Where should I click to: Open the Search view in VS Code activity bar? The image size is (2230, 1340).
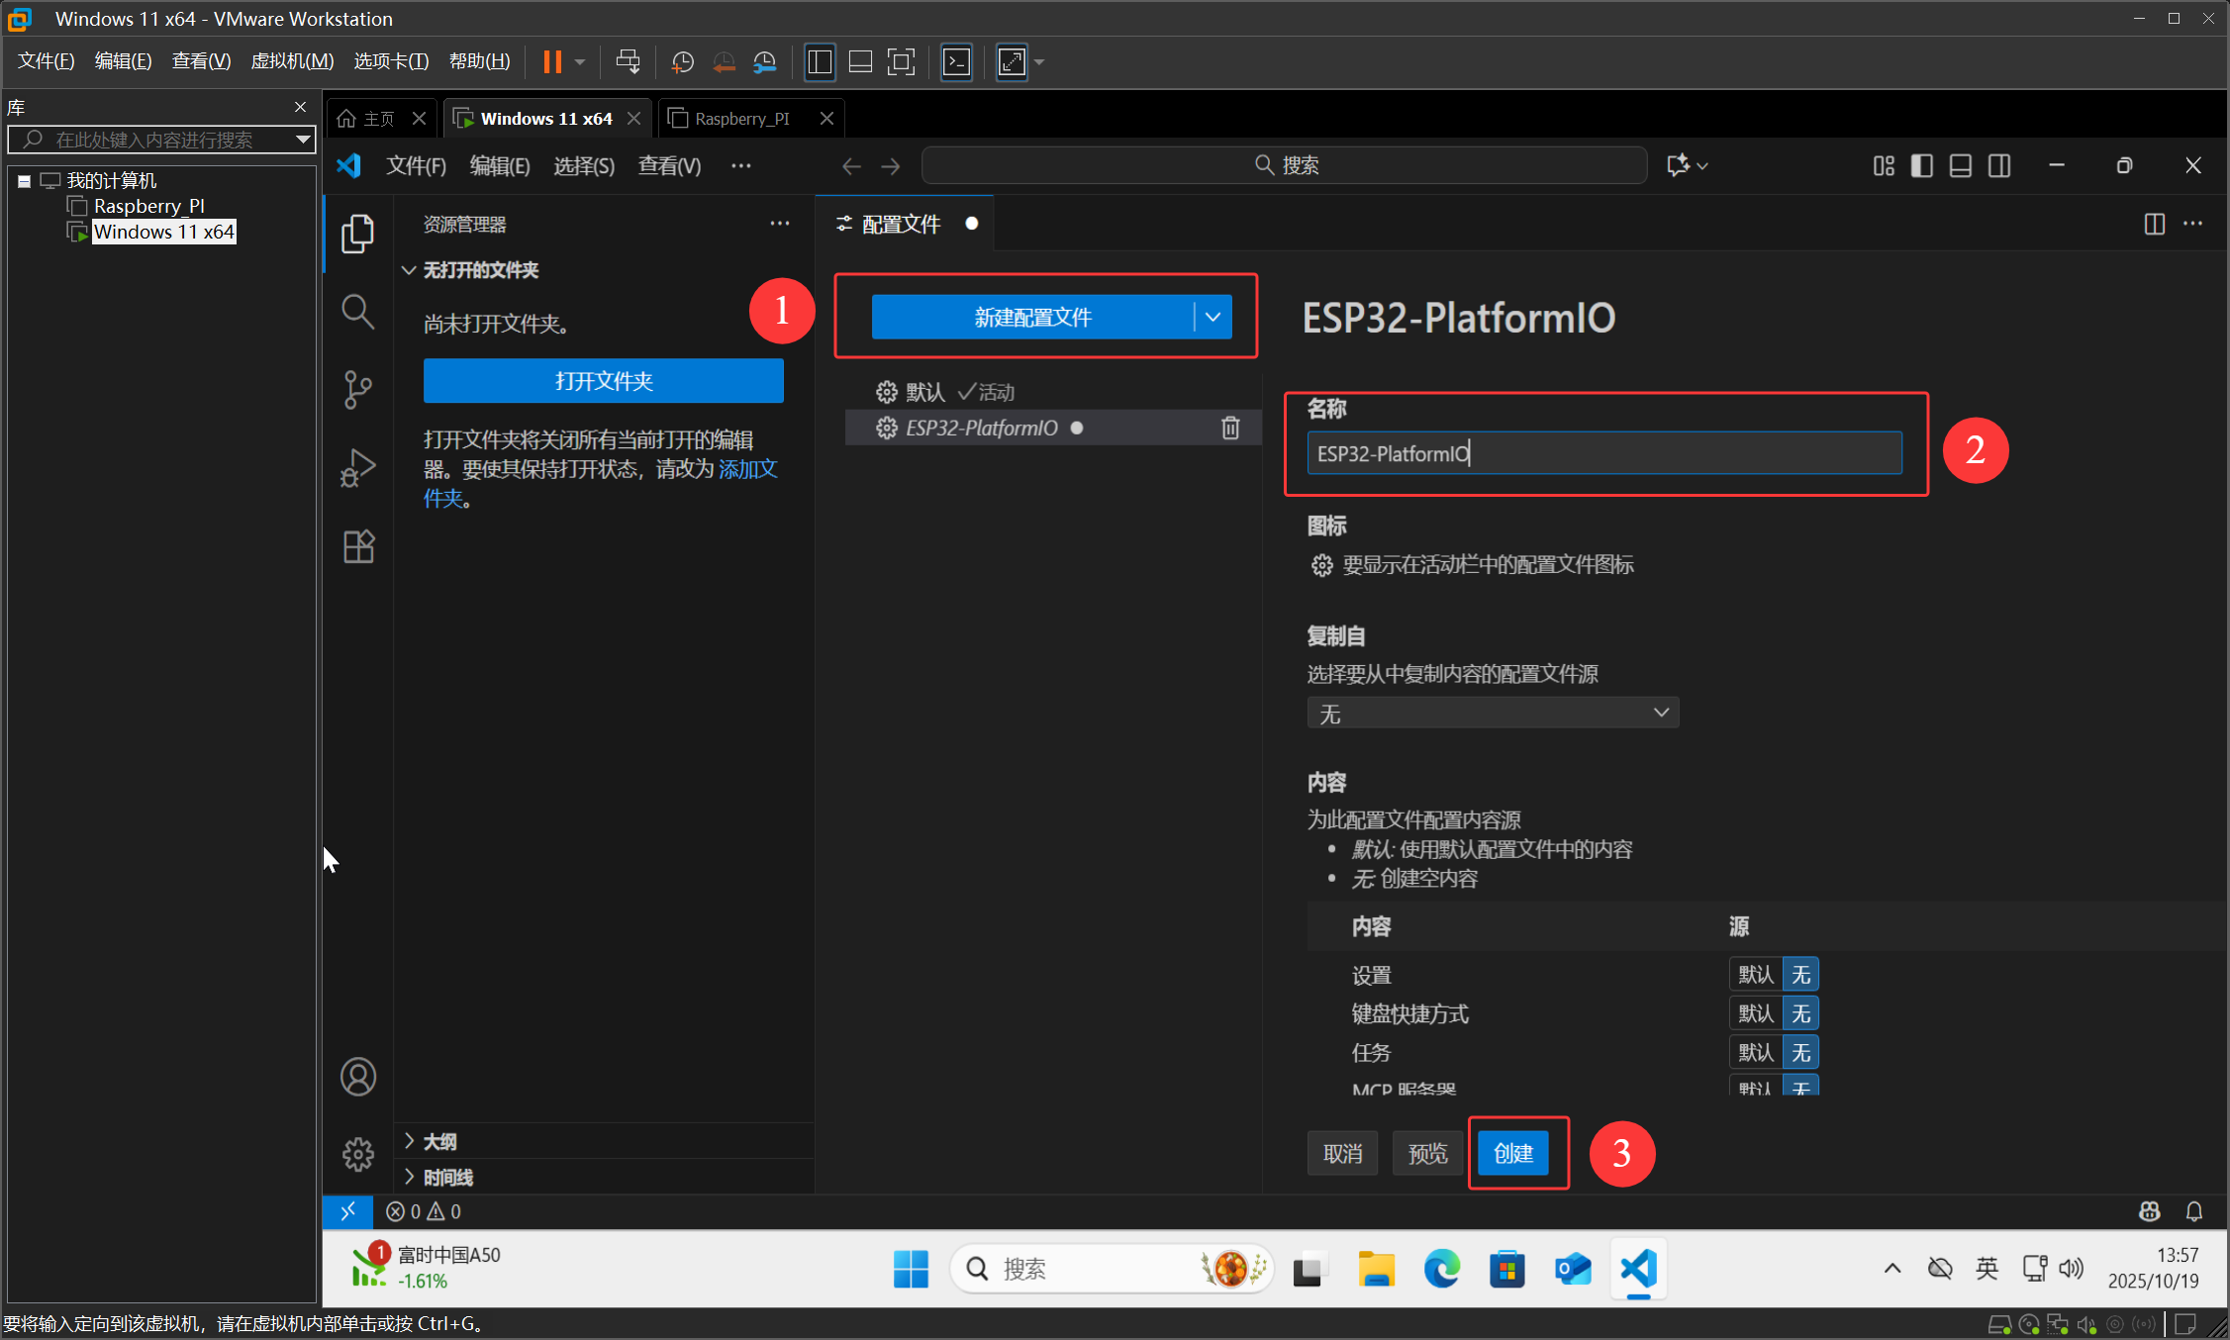[x=357, y=312]
